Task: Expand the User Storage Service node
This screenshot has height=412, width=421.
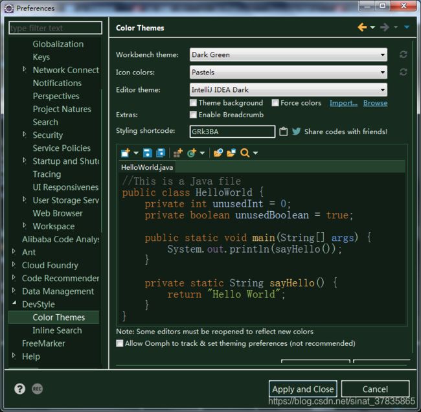Action: 25,200
